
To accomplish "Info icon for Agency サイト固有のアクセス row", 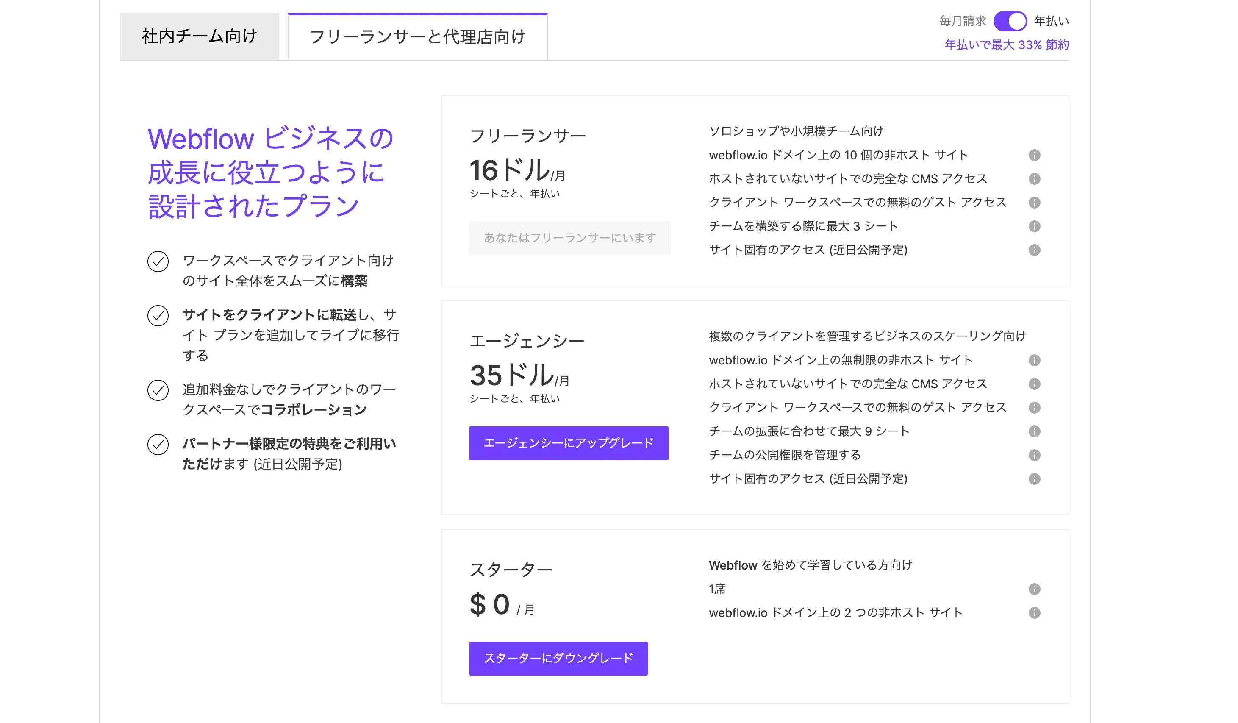I will coord(1034,479).
